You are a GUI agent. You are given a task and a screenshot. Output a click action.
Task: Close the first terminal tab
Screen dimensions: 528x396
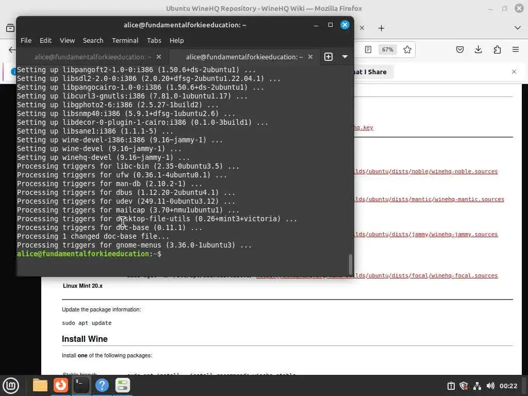click(x=159, y=57)
